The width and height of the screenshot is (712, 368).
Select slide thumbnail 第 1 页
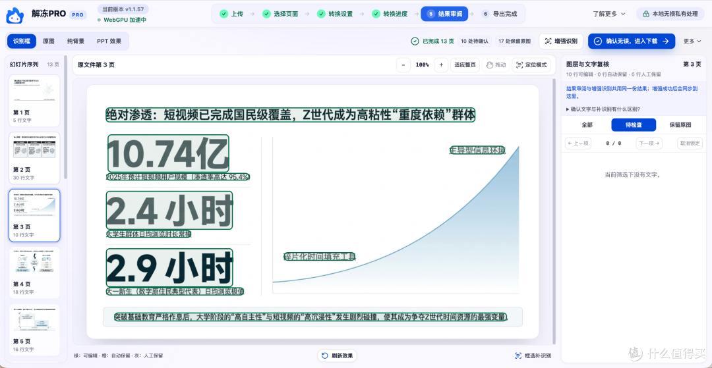point(34,101)
